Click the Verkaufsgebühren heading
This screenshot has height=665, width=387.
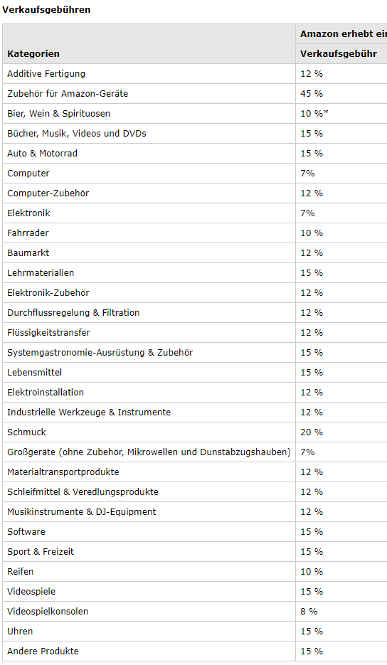46,9
